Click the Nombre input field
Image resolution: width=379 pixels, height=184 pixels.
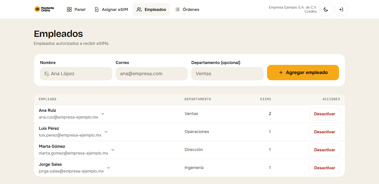tap(76, 74)
